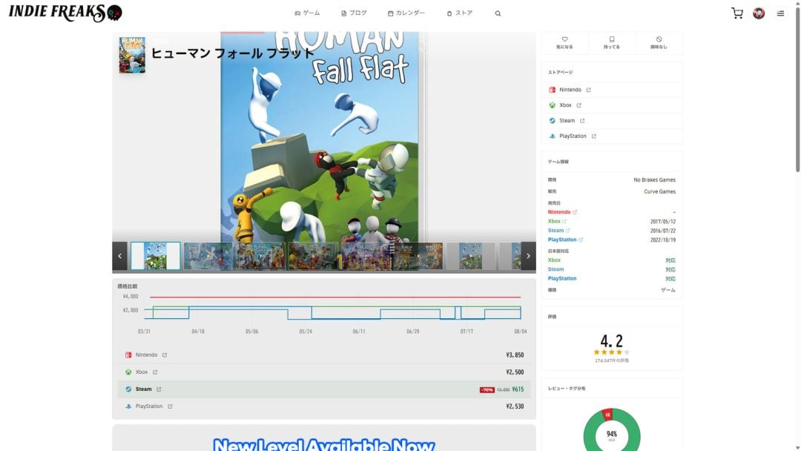This screenshot has height=451, width=801.
Task: Click the small Human Fall Flat cover image beside the title
Action: 132,55
